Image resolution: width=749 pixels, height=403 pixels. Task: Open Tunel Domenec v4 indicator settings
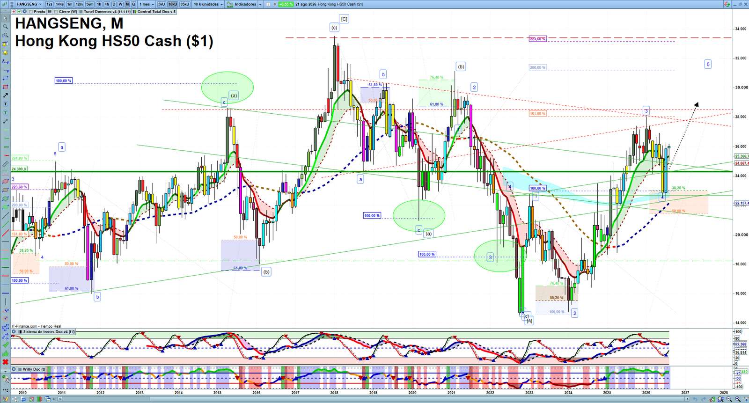click(x=105, y=12)
